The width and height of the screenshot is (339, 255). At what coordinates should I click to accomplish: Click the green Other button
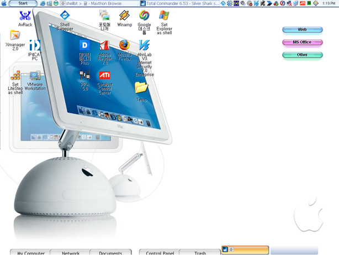pos(303,55)
